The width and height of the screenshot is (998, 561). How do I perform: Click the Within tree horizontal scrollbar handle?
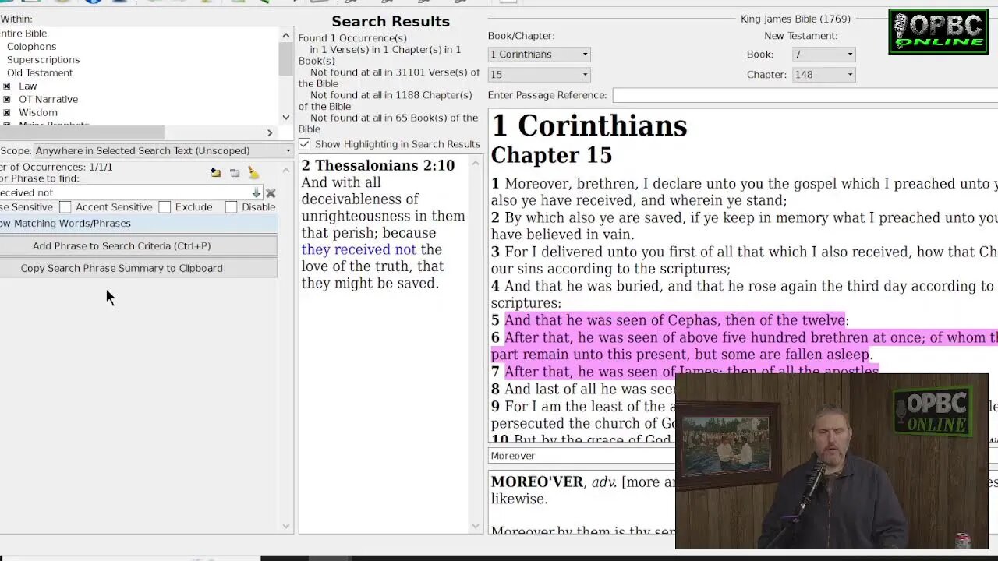click(x=82, y=133)
